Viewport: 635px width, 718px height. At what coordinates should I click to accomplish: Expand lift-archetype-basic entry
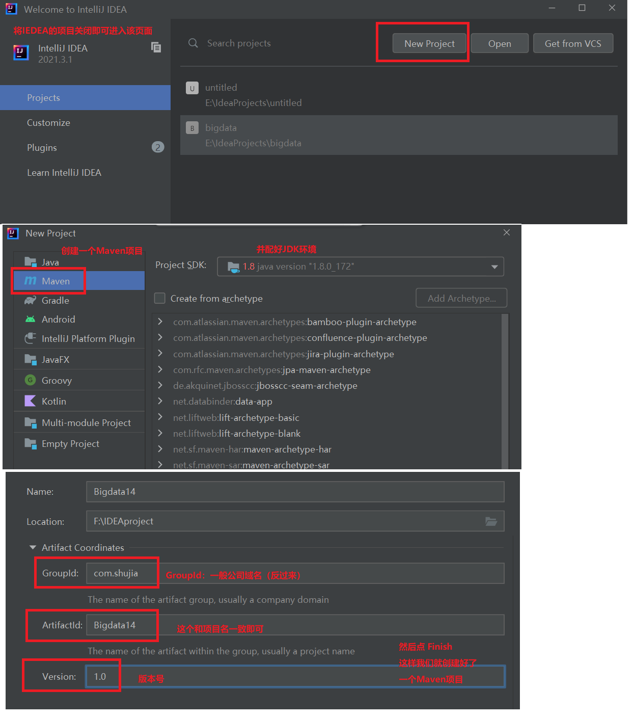click(160, 417)
